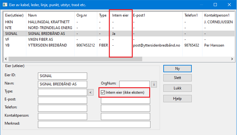Click the first Kontaktperson input field

coord(62,116)
